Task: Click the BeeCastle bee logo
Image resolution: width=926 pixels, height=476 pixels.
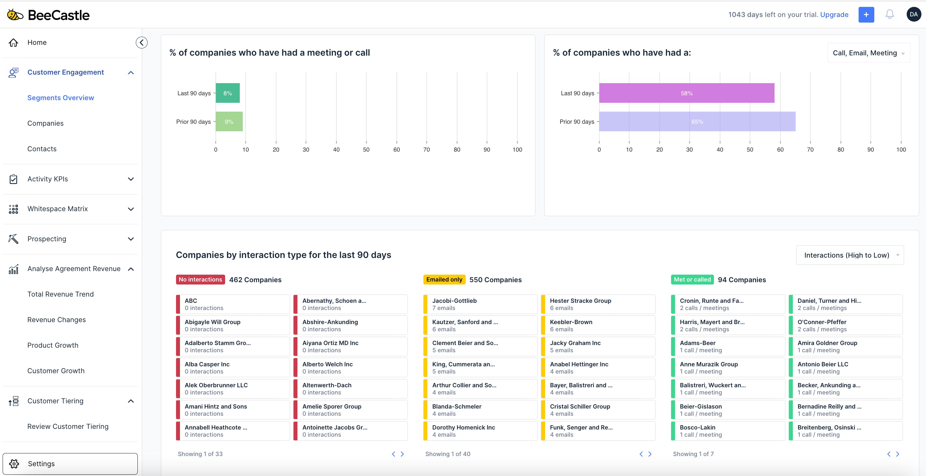Action: [x=15, y=15]
